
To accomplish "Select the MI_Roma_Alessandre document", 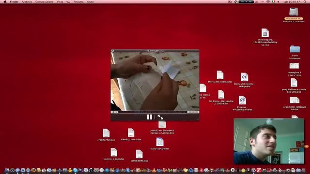I will [x=221, y=95].
